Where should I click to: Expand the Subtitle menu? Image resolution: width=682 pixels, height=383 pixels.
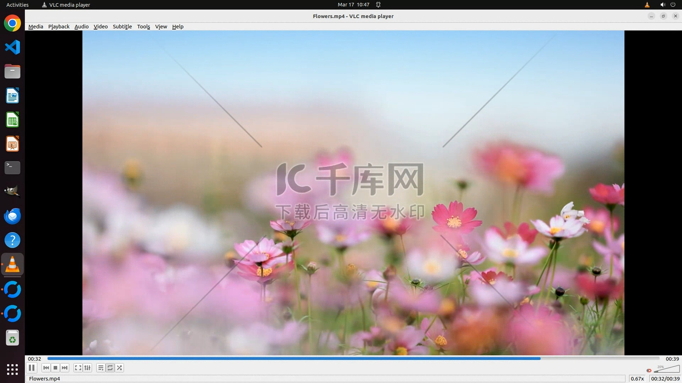tap(122, 27)
